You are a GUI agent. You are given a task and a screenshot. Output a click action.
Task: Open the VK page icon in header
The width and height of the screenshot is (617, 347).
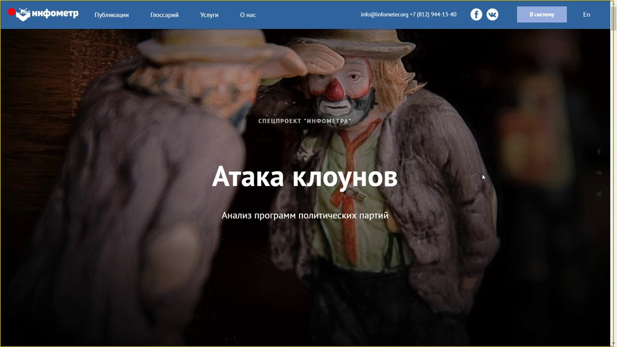coord(492,14)
